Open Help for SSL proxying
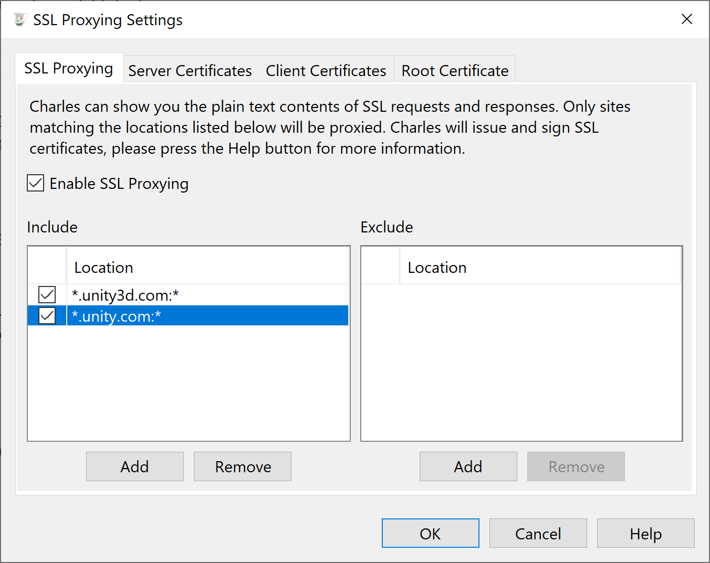Screen dimensions: 710x563 point(646,533)
